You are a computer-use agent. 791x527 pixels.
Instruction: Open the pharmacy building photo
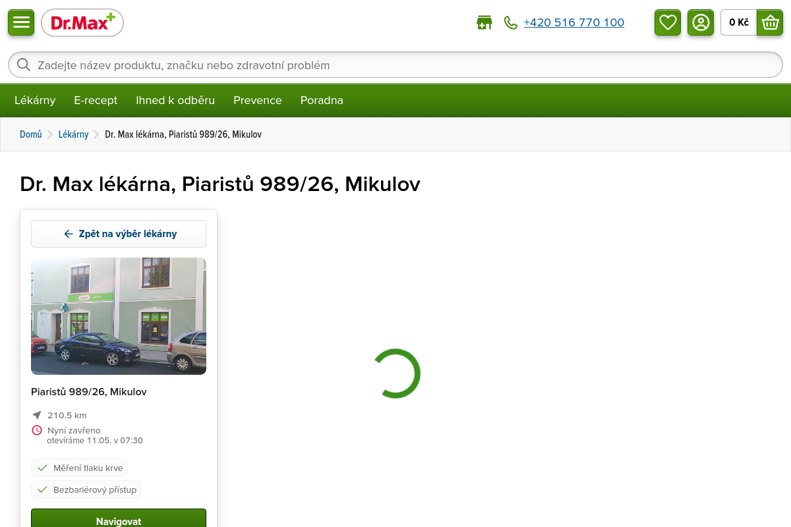coord(119,316)
